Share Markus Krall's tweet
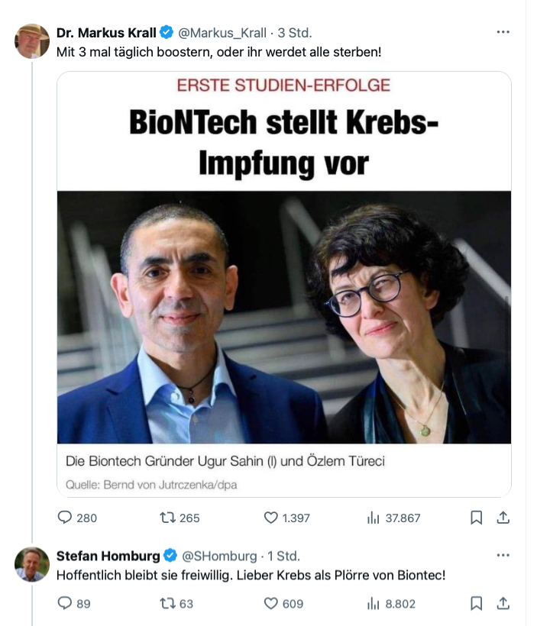Screen dimensions: 537x626 tap(503, 518)
